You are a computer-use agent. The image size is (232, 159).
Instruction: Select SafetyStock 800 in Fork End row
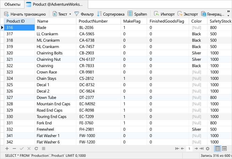click(x=220, y=123)
